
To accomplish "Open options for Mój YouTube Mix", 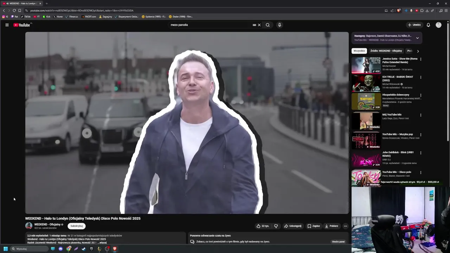I will click(x=420, y=115).
